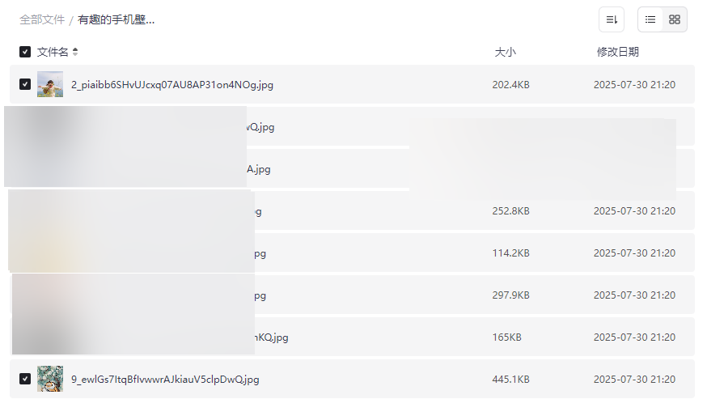Viewport: 707px width, 416px height.
Task: Open thumbnail of the 9_ewlGs7 image
Action: click(x=50, y=379)
